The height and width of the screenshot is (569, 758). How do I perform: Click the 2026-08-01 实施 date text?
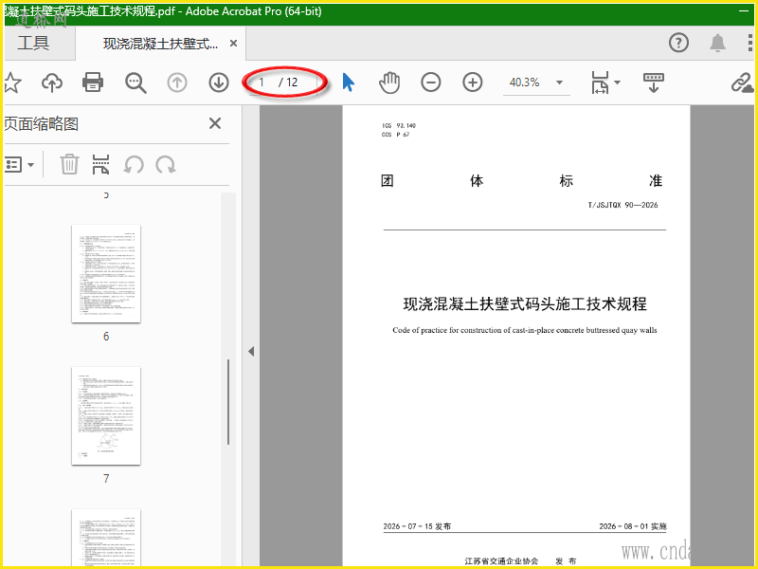point(633,526)
